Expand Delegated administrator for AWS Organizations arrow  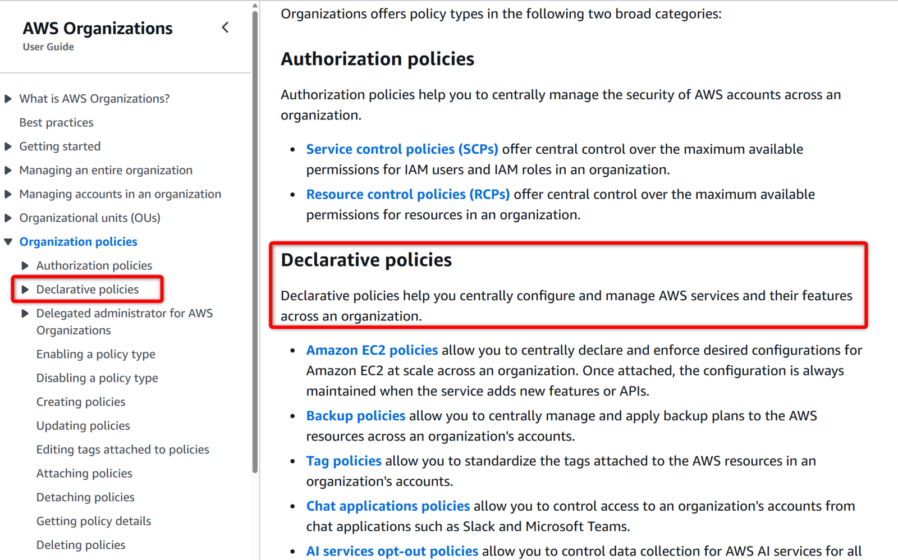click(25, 313)
